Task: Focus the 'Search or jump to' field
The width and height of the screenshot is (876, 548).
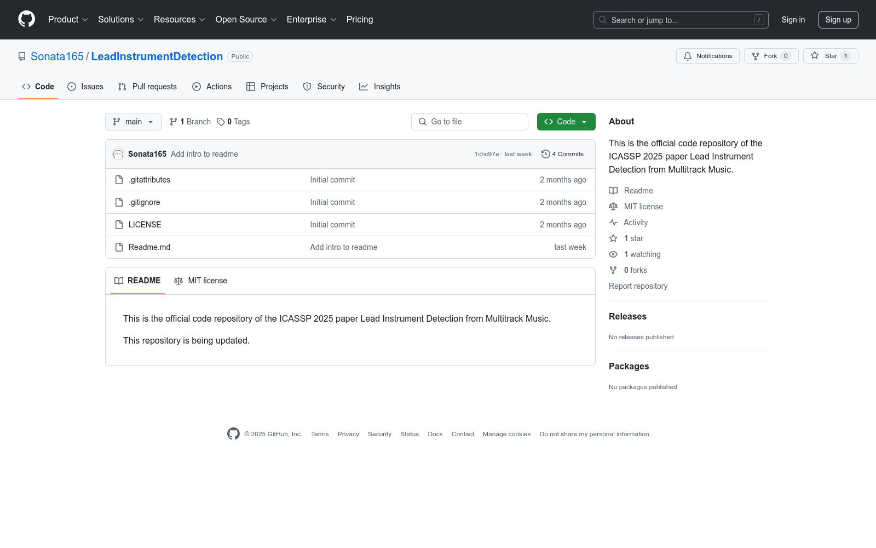Action: pyautogui.click(x=681, y=20)
